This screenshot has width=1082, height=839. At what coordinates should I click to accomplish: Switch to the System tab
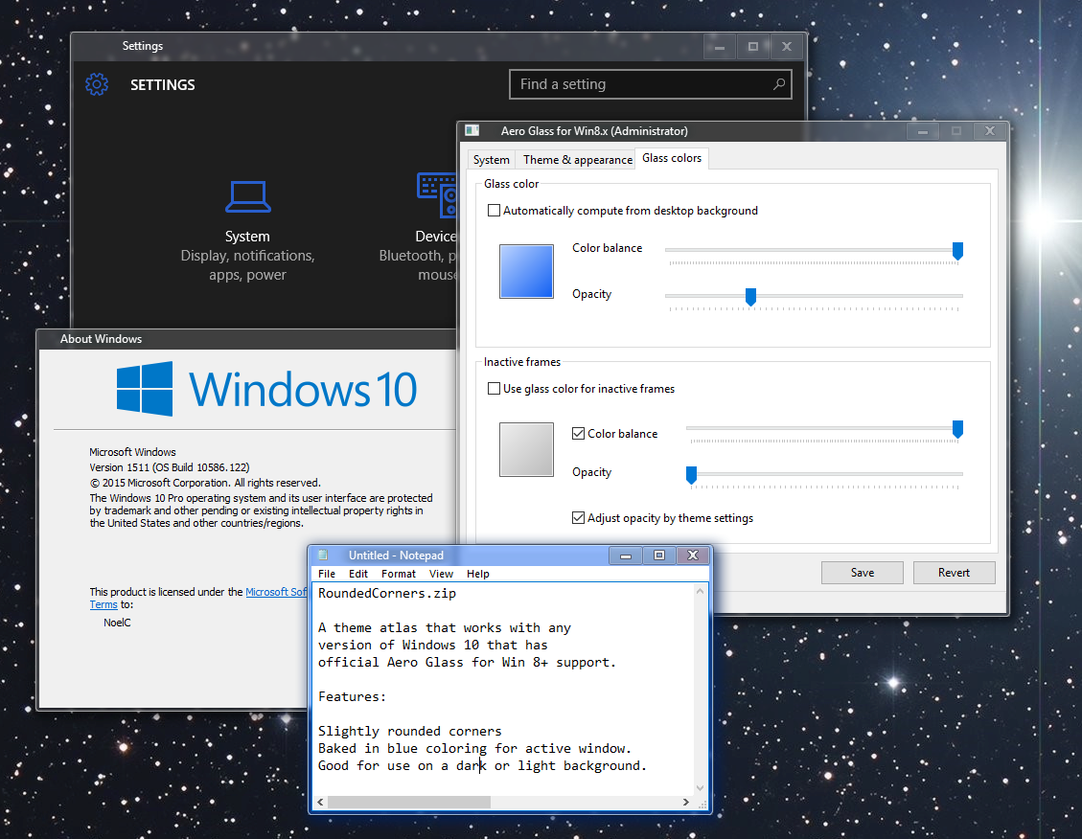(492, 159)
